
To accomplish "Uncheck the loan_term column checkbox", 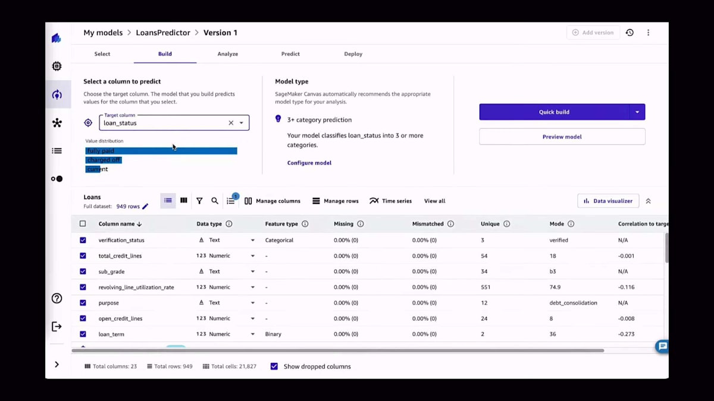I will [83, 334].
